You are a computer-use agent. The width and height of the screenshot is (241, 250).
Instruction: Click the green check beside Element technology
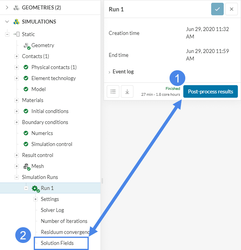point(26,78)
